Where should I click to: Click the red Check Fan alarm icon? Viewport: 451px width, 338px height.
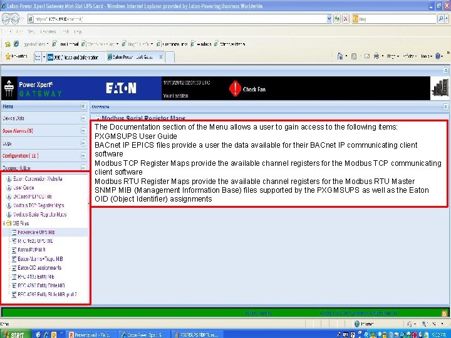pos(235,88)
